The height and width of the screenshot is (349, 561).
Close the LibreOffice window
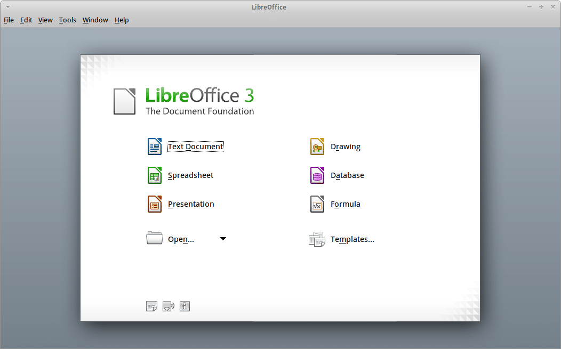click(x=553, y=7)
